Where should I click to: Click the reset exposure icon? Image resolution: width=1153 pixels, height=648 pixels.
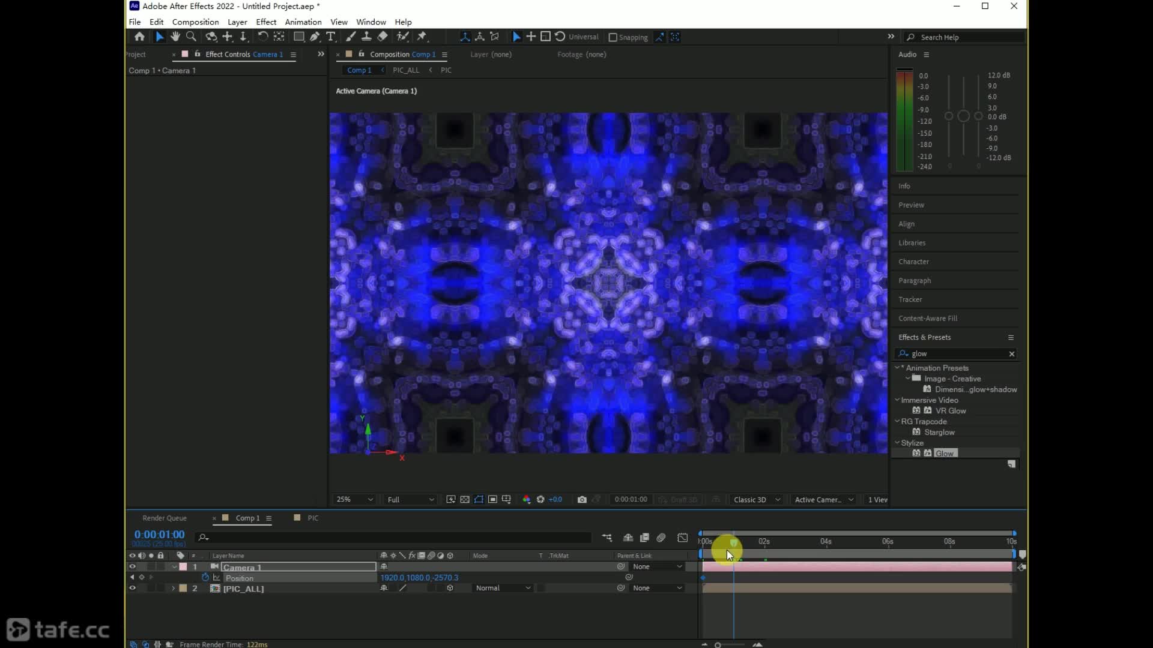[540, 499]
